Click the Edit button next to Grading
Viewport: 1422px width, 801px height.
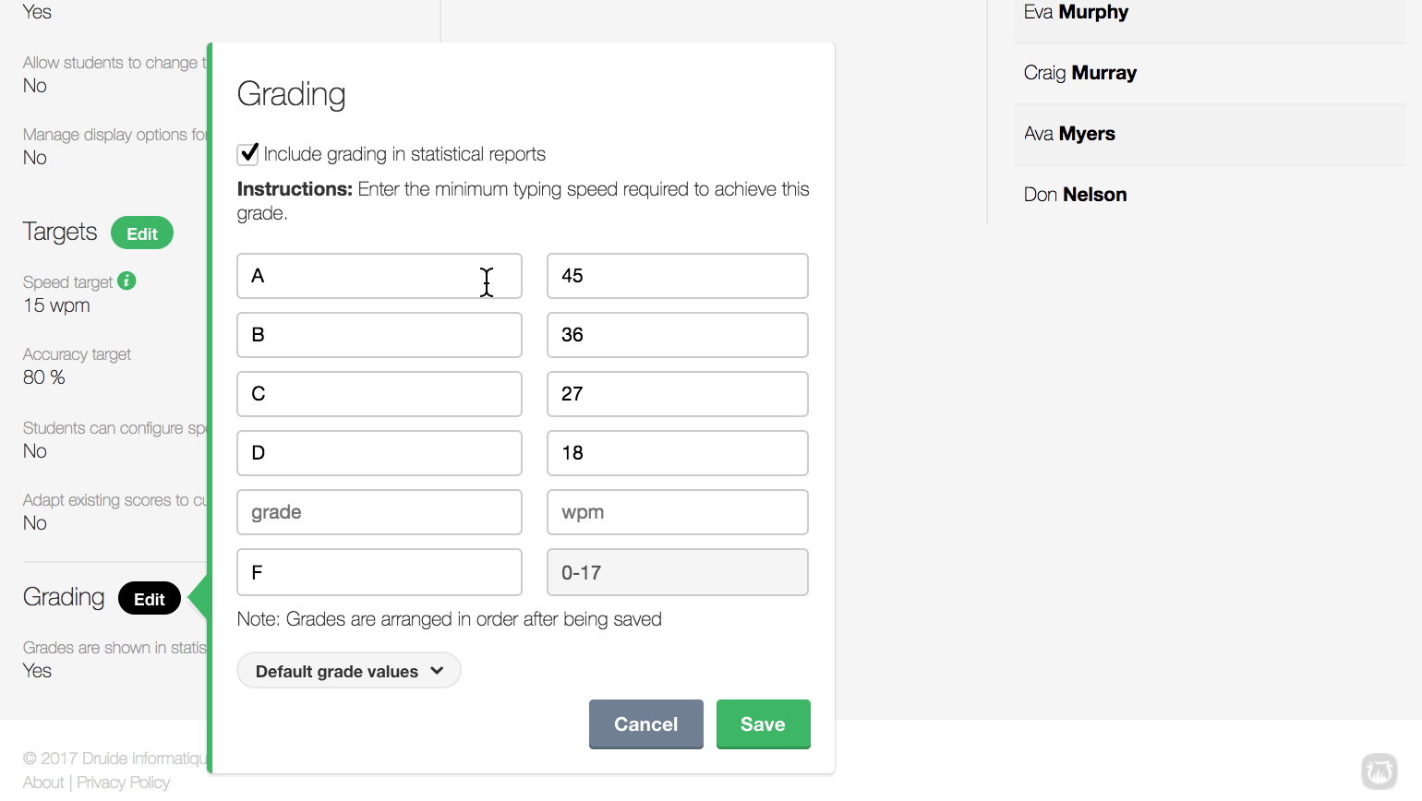point(149,598)
